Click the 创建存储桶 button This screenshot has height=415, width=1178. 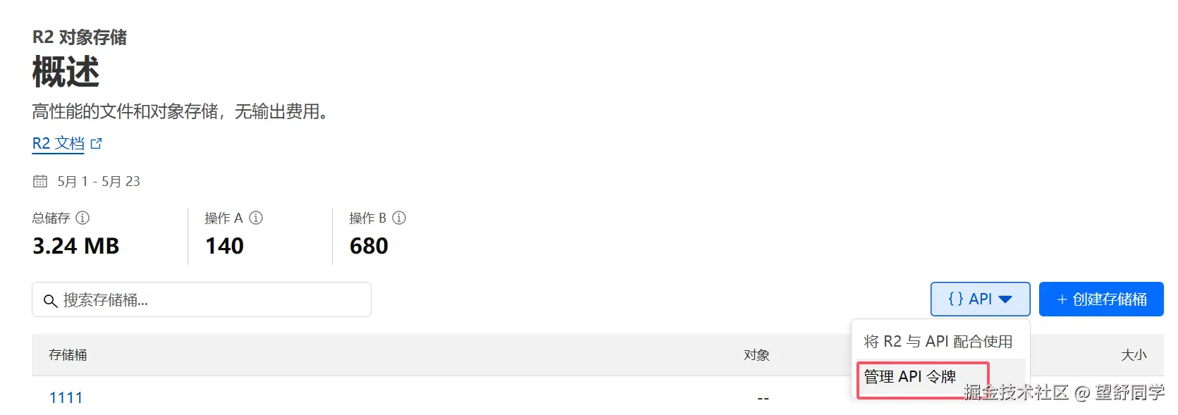pos(1102,299)
